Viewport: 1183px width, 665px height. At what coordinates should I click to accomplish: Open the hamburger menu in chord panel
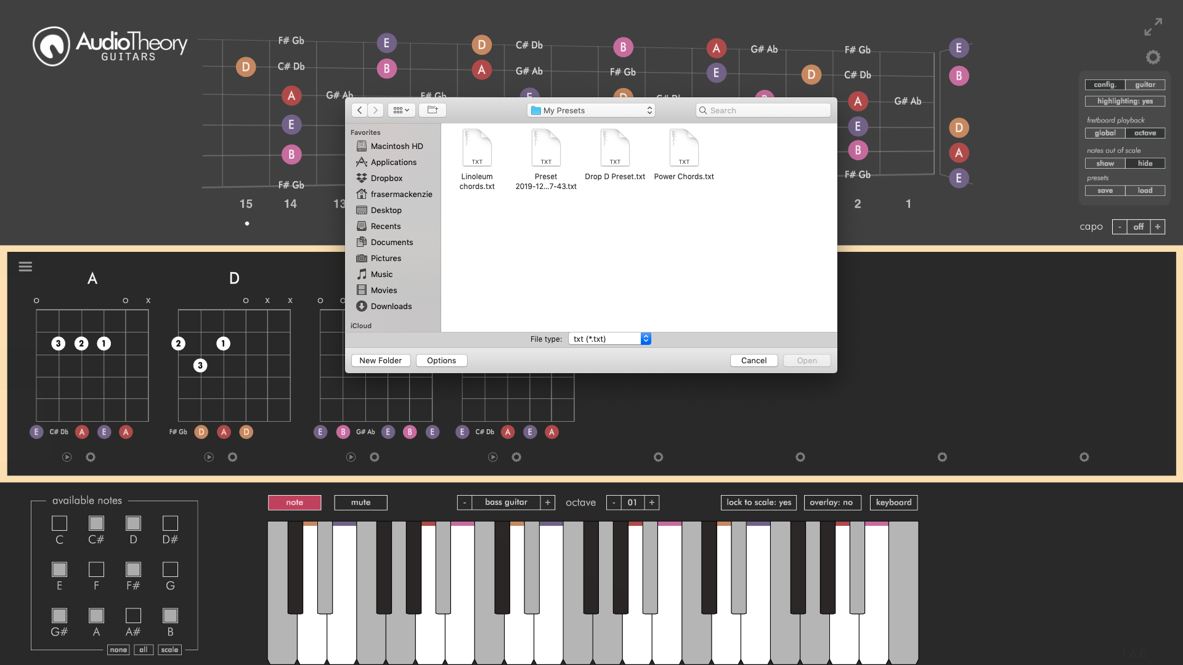(25, 267)
